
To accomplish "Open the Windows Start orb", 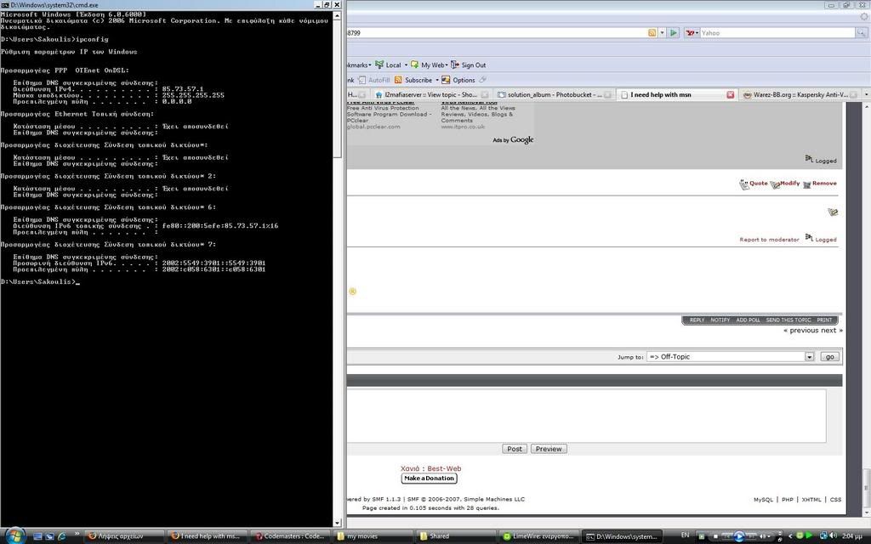I will click(14, 535).
